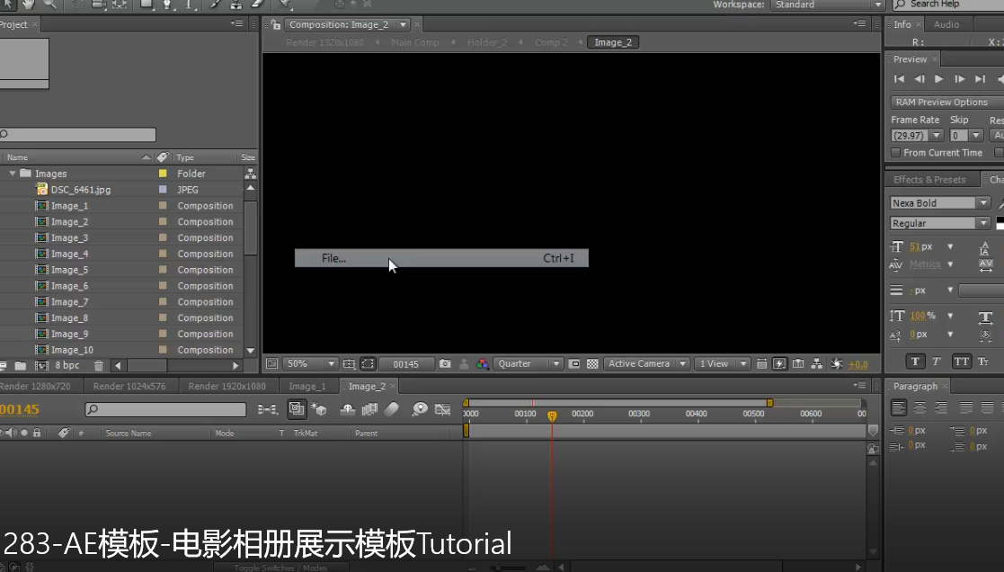Open Show Channel and Color Management icon

(482, 364)
